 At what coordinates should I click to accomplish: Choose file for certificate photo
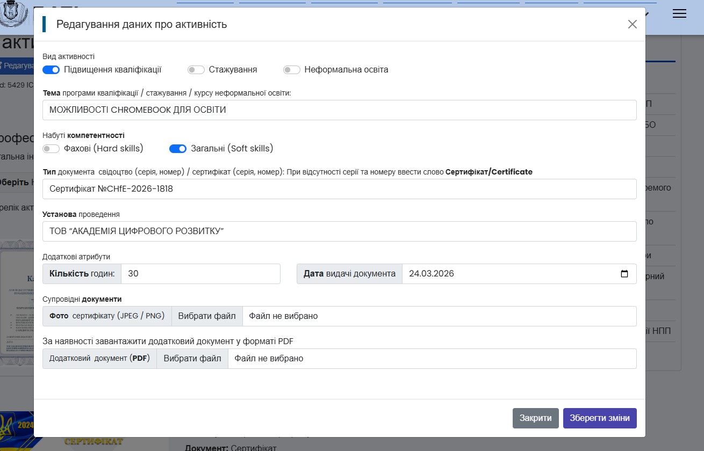coord(207,316)
